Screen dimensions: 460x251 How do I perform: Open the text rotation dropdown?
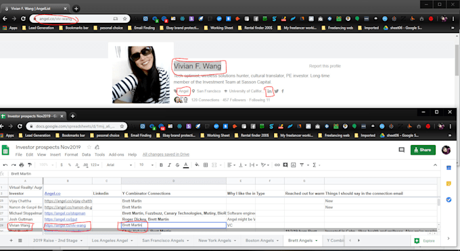pos(265,165)
